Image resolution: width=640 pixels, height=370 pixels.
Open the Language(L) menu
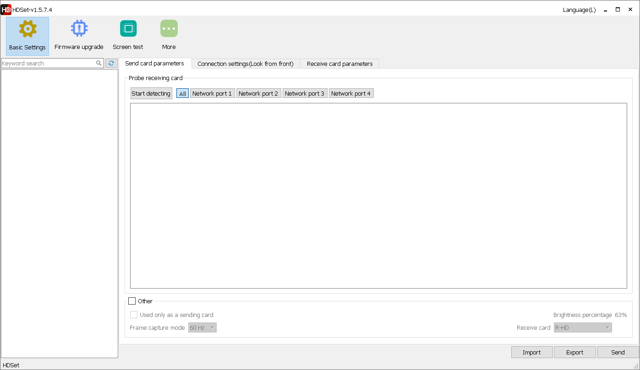579,10
